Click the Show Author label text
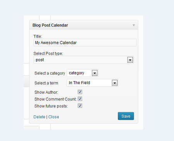The image size is (174, 141). [46, 92]
